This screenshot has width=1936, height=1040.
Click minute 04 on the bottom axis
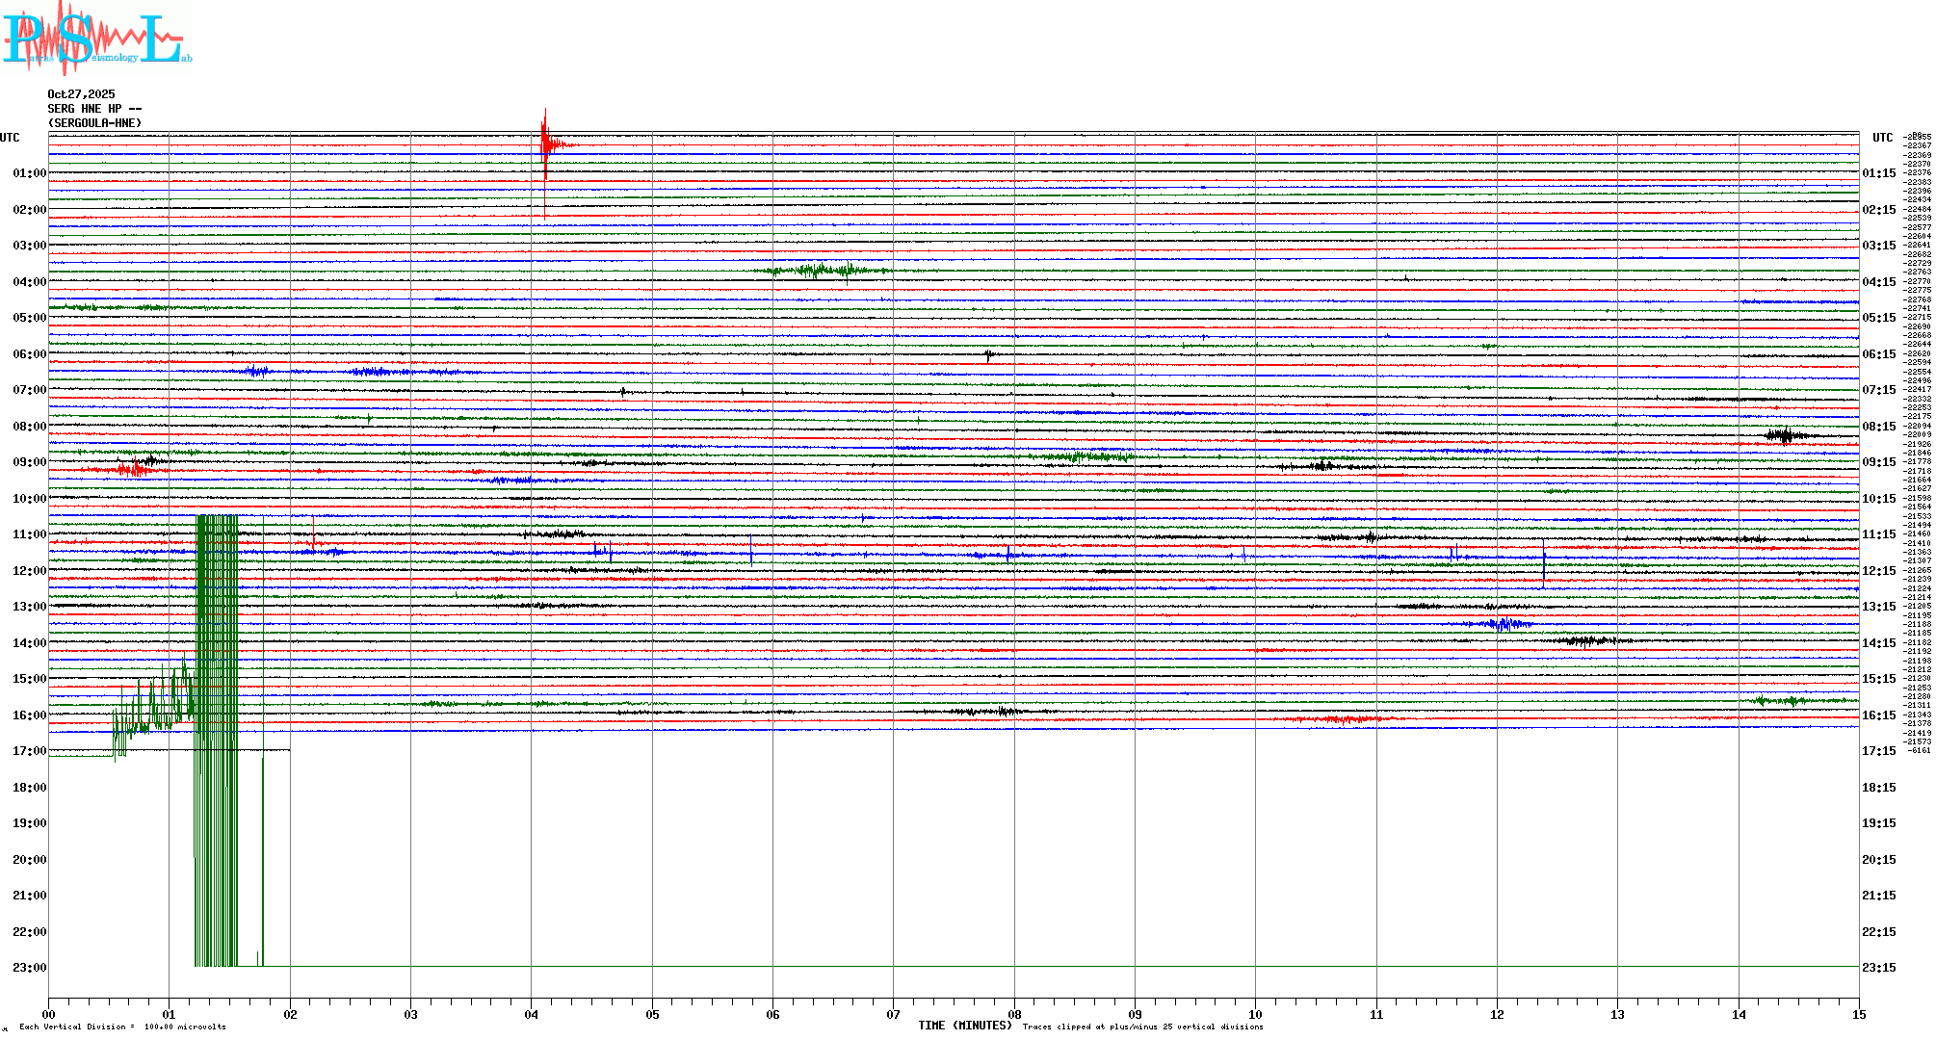[531, 1014]
